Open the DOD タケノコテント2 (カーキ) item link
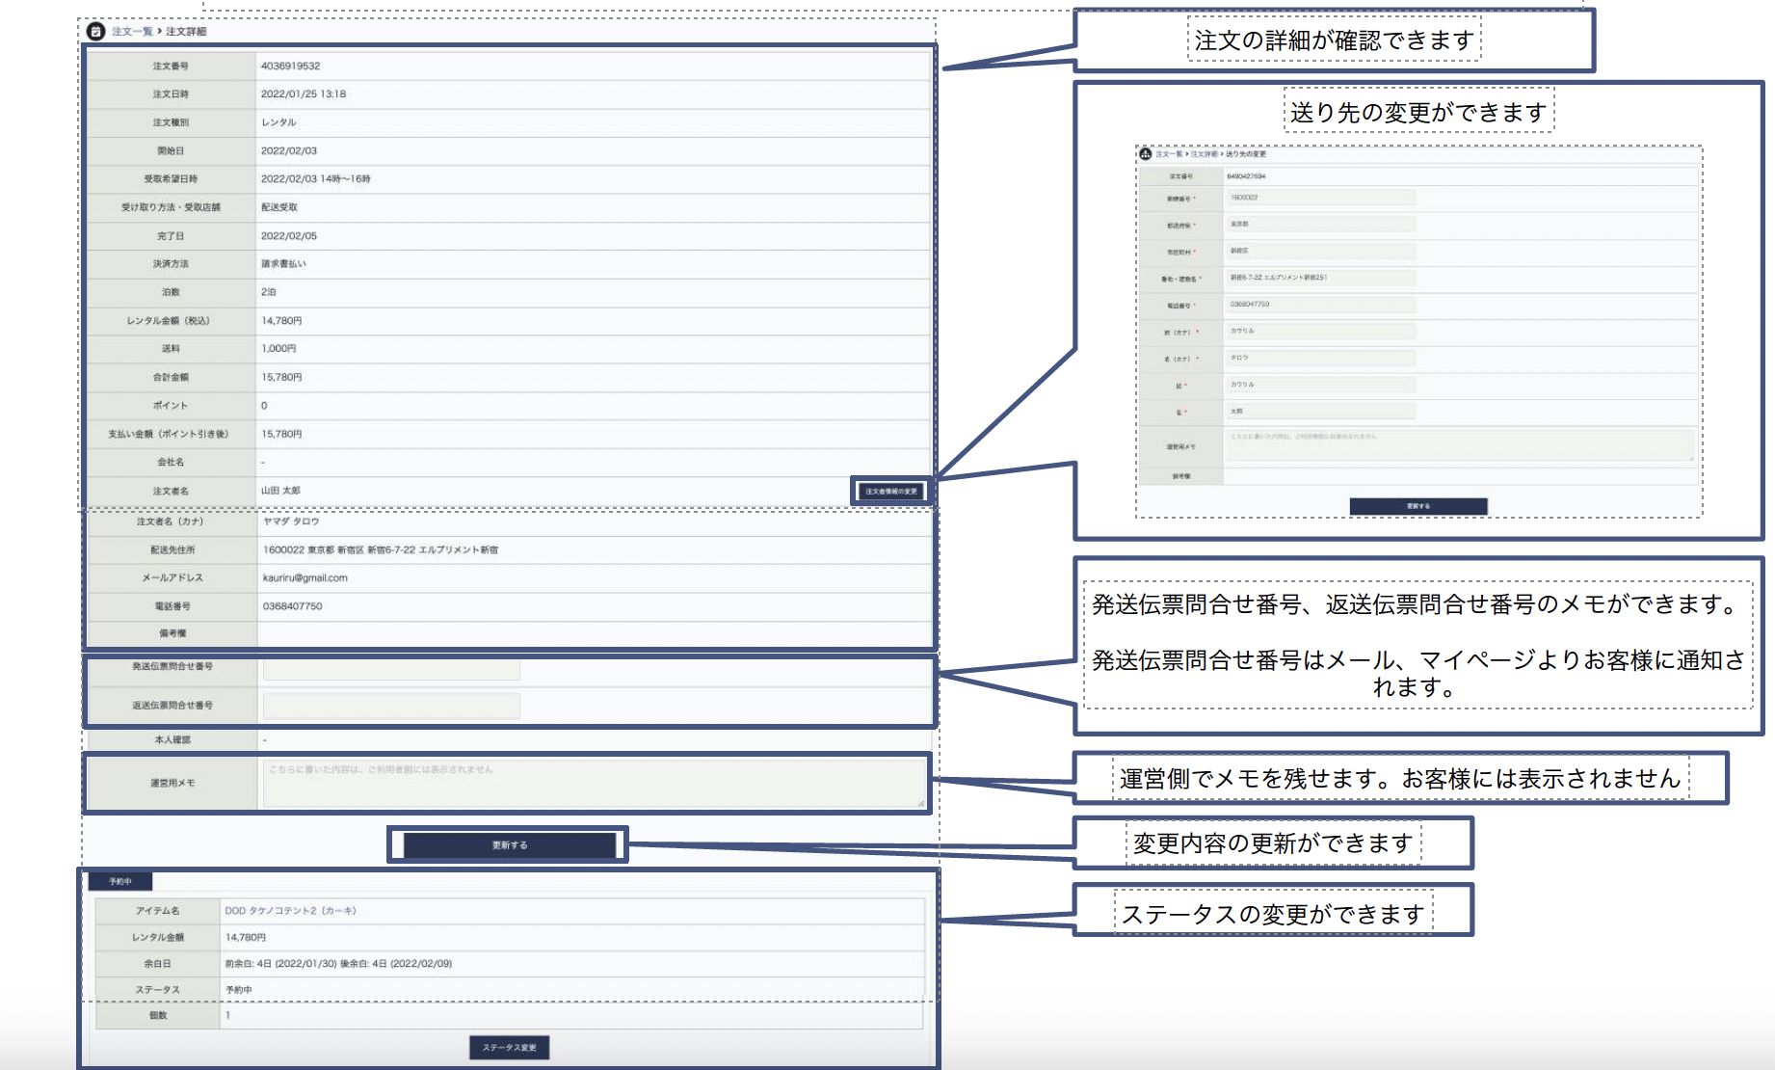The height and width of the screenshot is (1070, 1775). [290, 910]
